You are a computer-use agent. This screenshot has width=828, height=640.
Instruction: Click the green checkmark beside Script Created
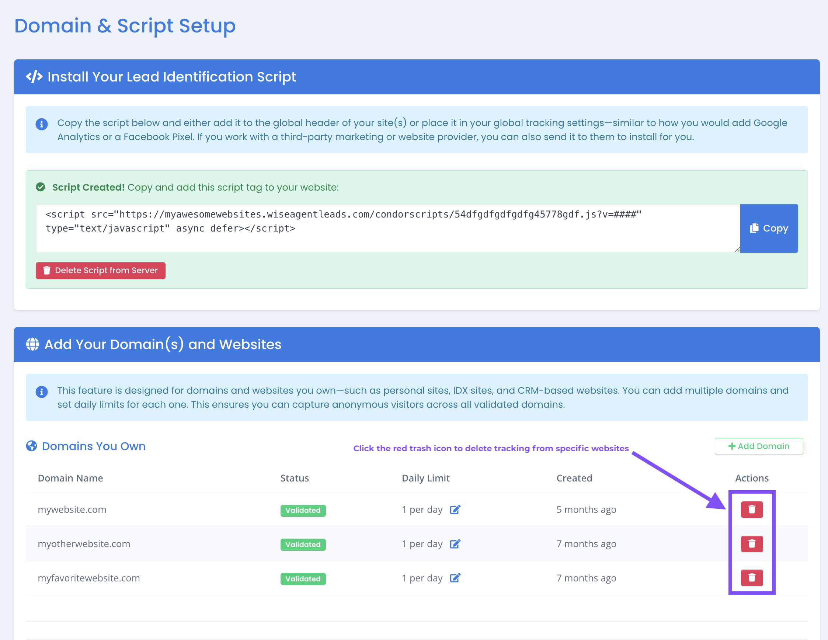[x=41, y=187]
